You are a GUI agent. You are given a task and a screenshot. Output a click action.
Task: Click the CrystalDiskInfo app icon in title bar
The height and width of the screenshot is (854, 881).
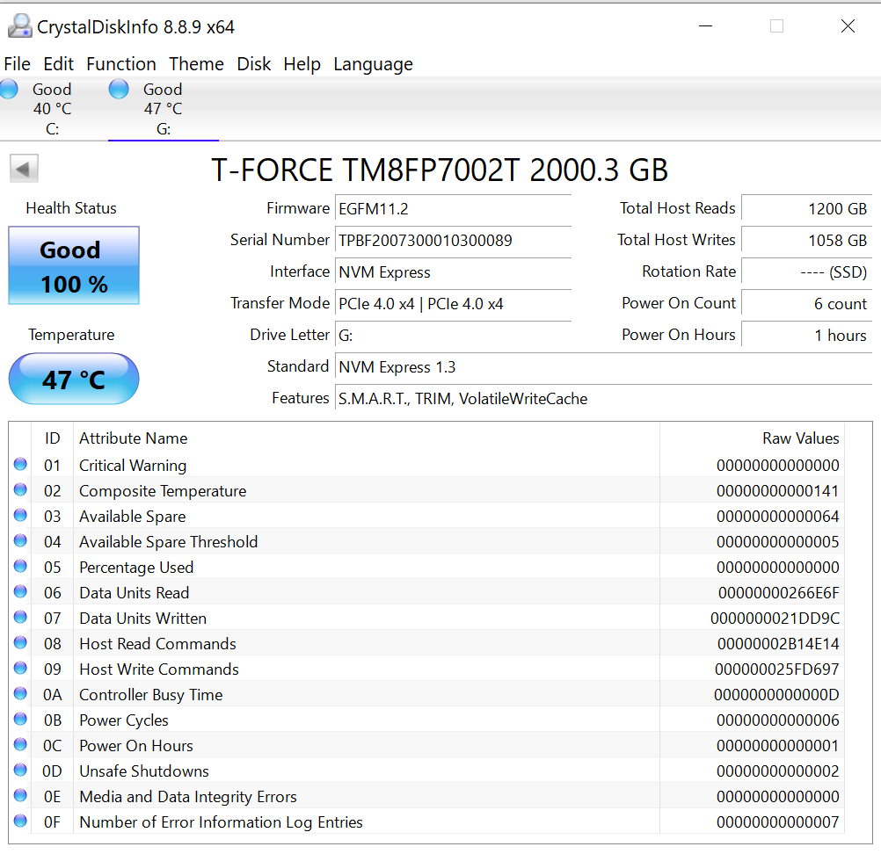click(19, 26)
